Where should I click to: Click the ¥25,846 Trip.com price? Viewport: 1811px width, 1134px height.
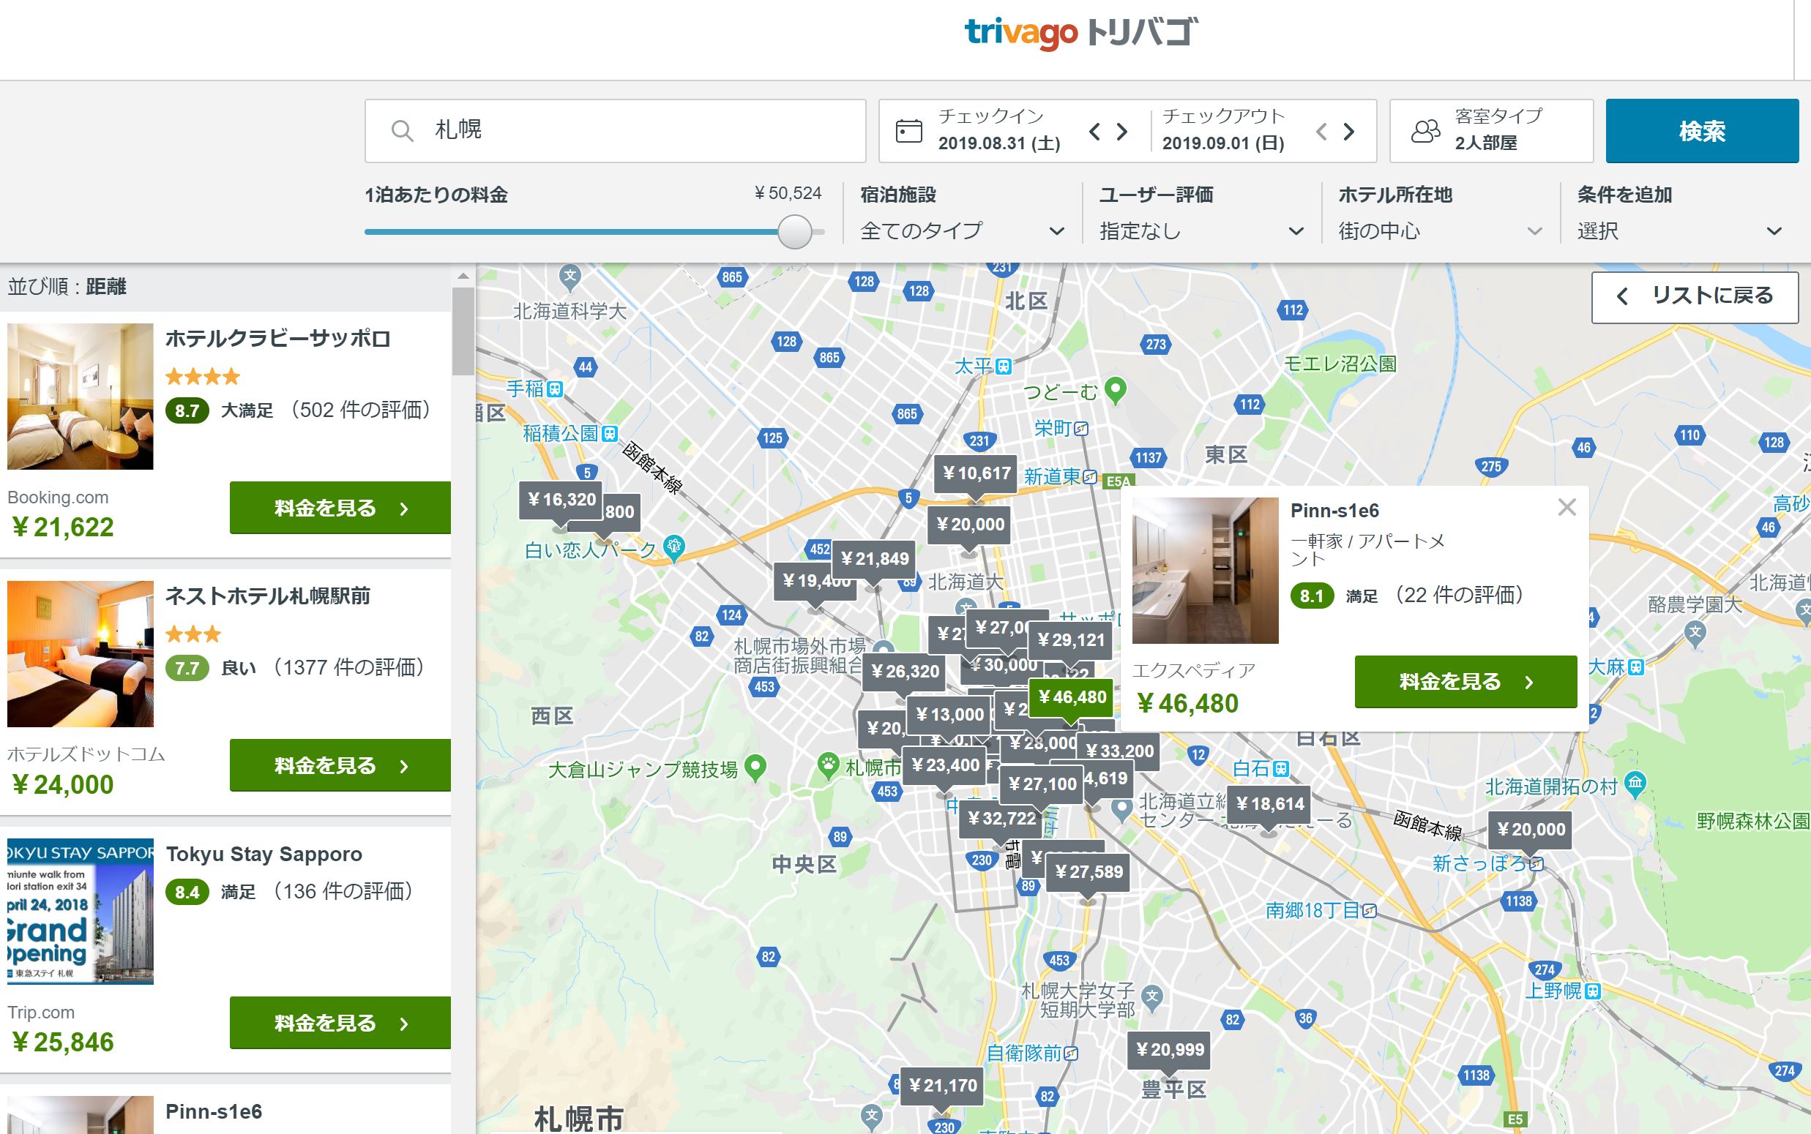coord(63,1041)
